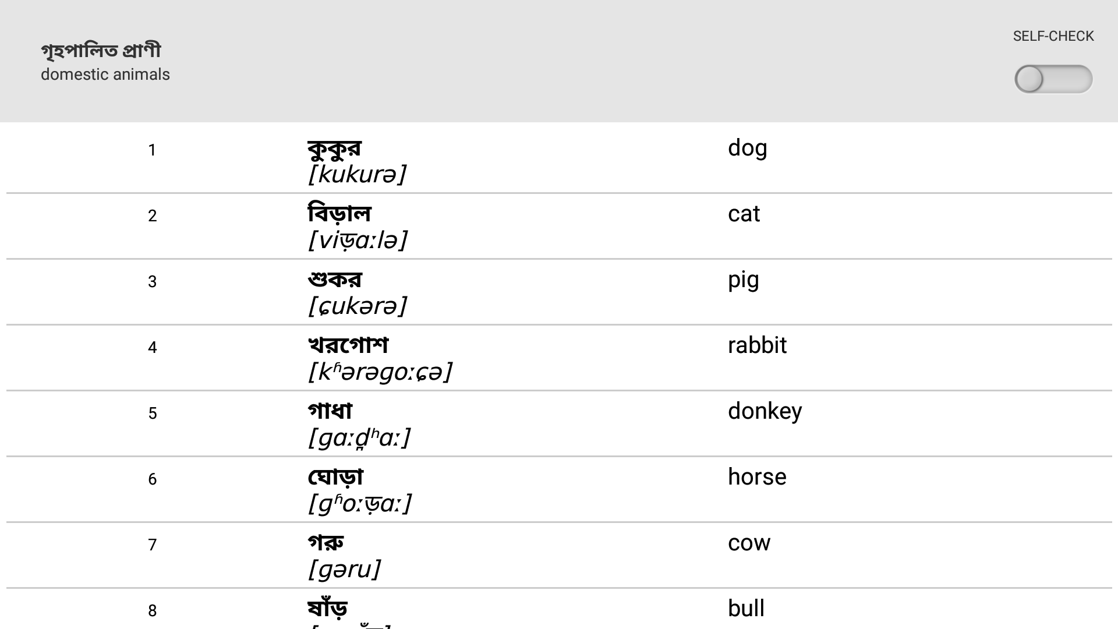This screenshot has width=1118, height=629.
Task: Select the word বিড়াল for cat
Action: click(339, 214)
